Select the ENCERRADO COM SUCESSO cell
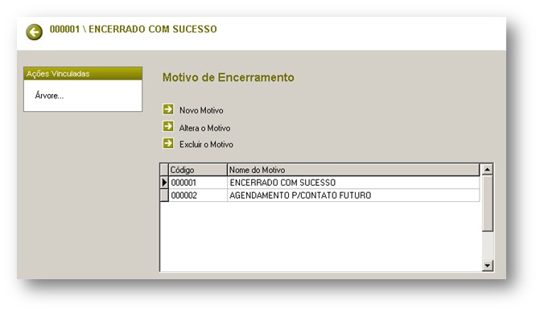540x313 pixels. coord(353,183)
